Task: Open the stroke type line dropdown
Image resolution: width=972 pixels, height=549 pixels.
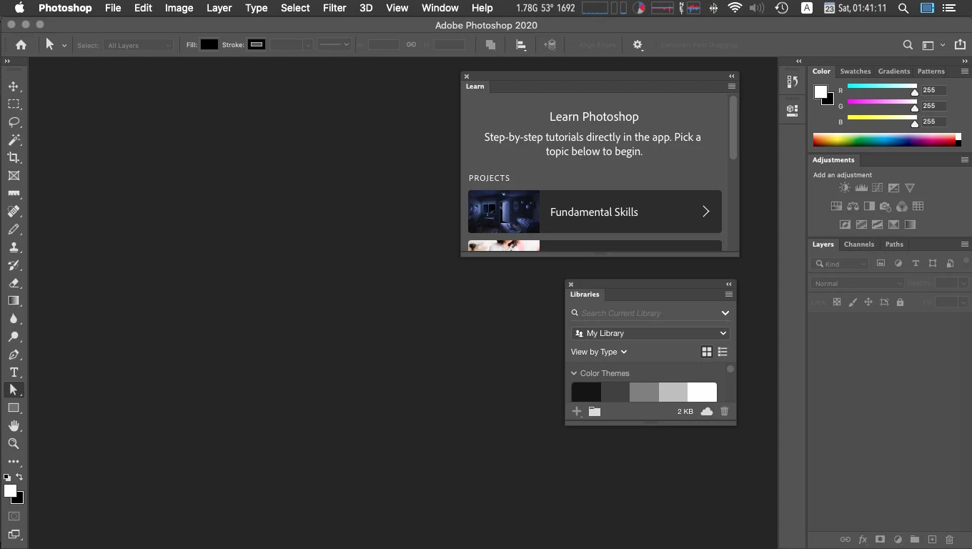Action: [x=334, y=44]
